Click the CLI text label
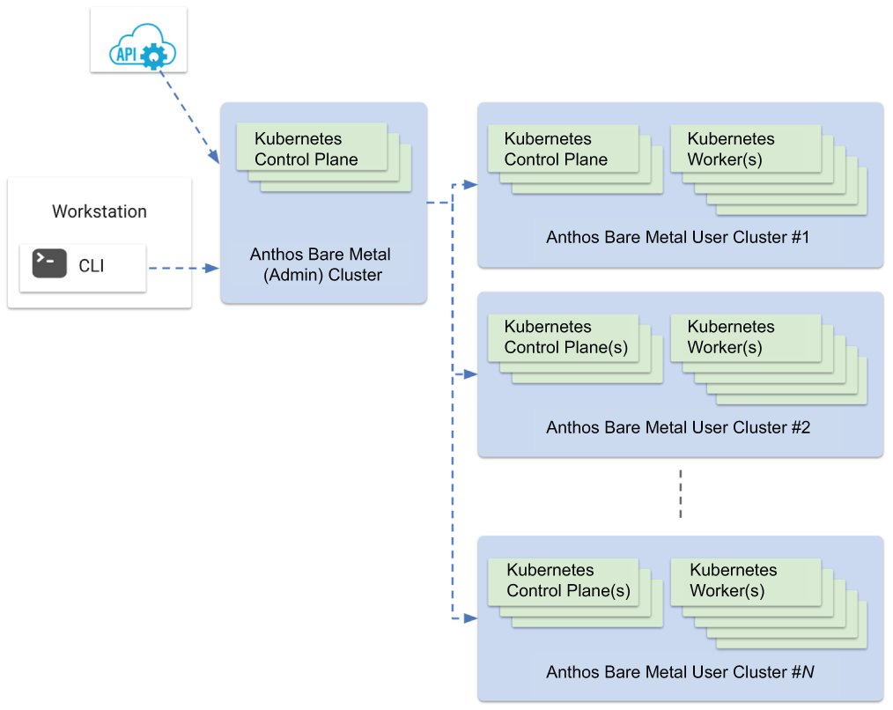The width and height of the screenshot is (893, 710). click(91, 266)
